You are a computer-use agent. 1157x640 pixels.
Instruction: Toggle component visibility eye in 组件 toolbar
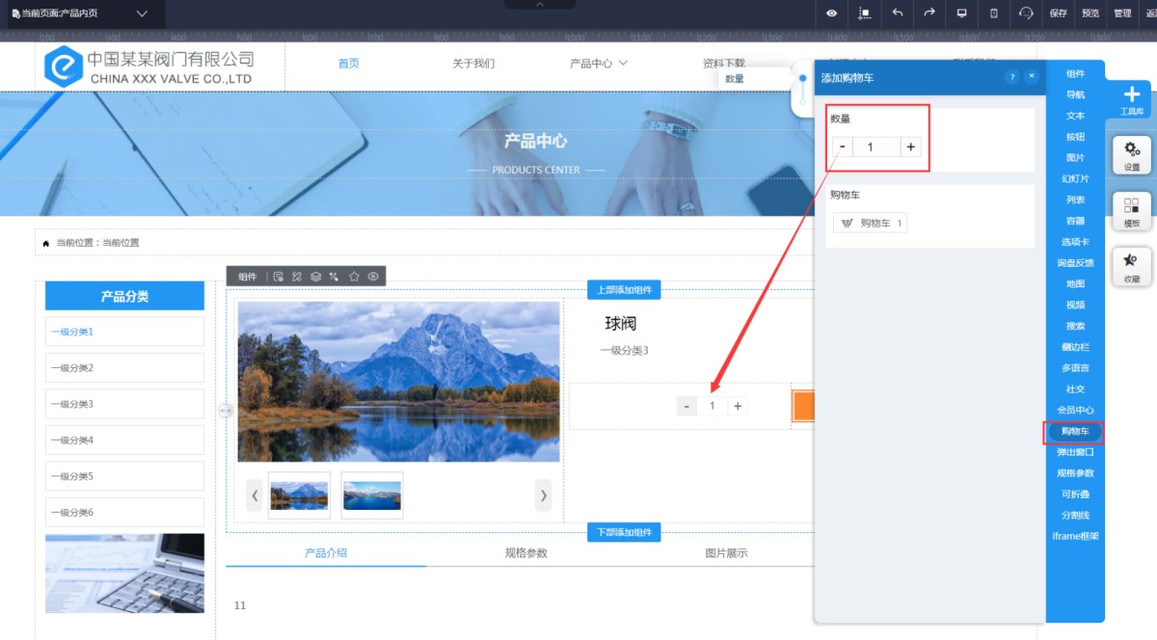pyautogui.click(x=373, y=277)
